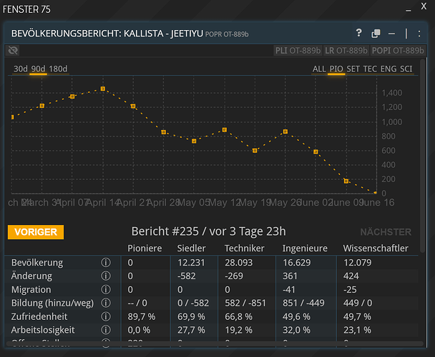This screenshot has width=435, height=357.
Task: Click the VORIGER previous report button
Action: (36, 232)
